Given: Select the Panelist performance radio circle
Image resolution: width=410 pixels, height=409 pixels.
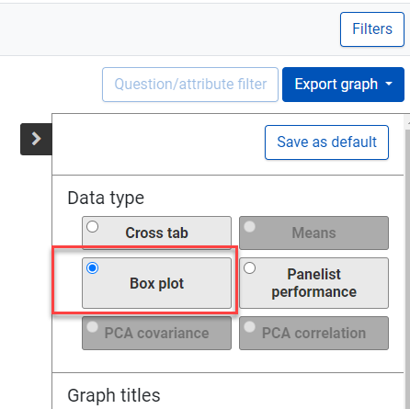Looking at the screenshot, I should [x=249, y=268].
